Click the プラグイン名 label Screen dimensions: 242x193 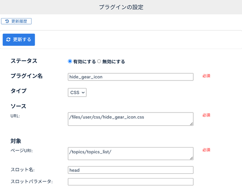(x=27, y=76)
